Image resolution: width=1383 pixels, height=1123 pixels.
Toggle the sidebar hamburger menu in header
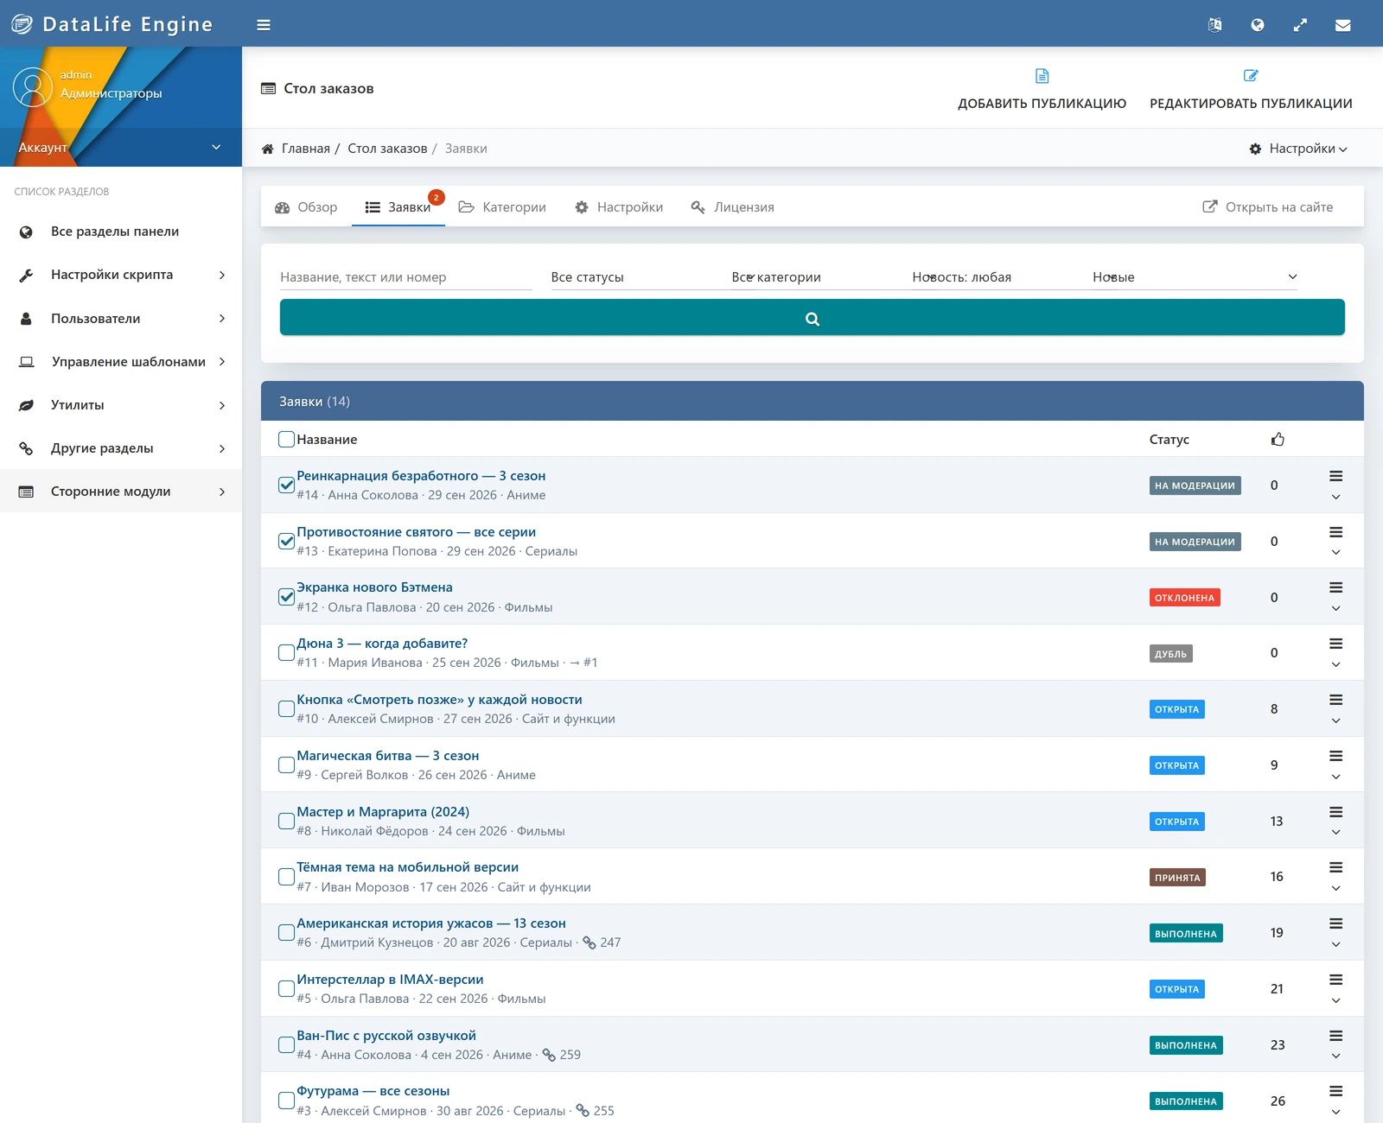click(x=264, y=25)
